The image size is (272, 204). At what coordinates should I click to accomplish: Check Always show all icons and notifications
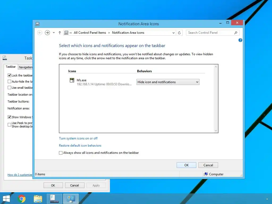coord(61,153)
